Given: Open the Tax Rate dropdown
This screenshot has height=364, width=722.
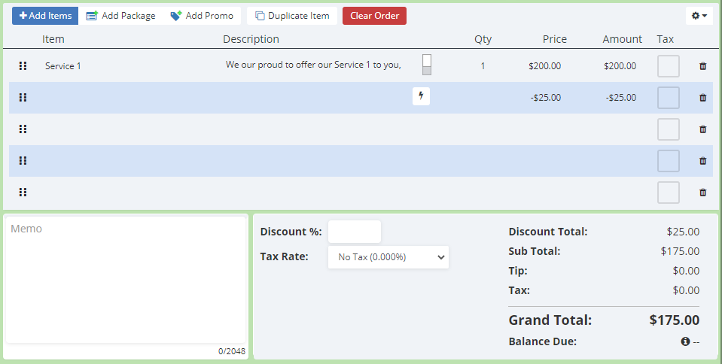Looking at the screenshot, I should point(388,257).
